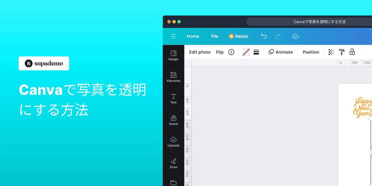Open the File menu
The width and height of the screenshot is (372, 186).
pyautogui.click(x=215, y=36)
